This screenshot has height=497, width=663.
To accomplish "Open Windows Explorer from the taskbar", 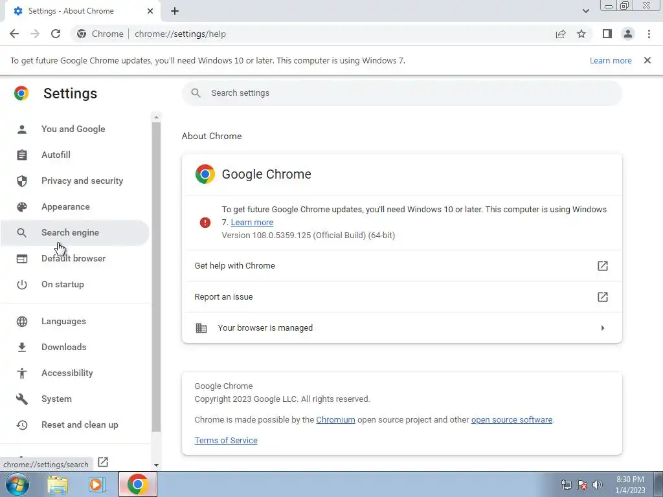I will click(58, 485).
